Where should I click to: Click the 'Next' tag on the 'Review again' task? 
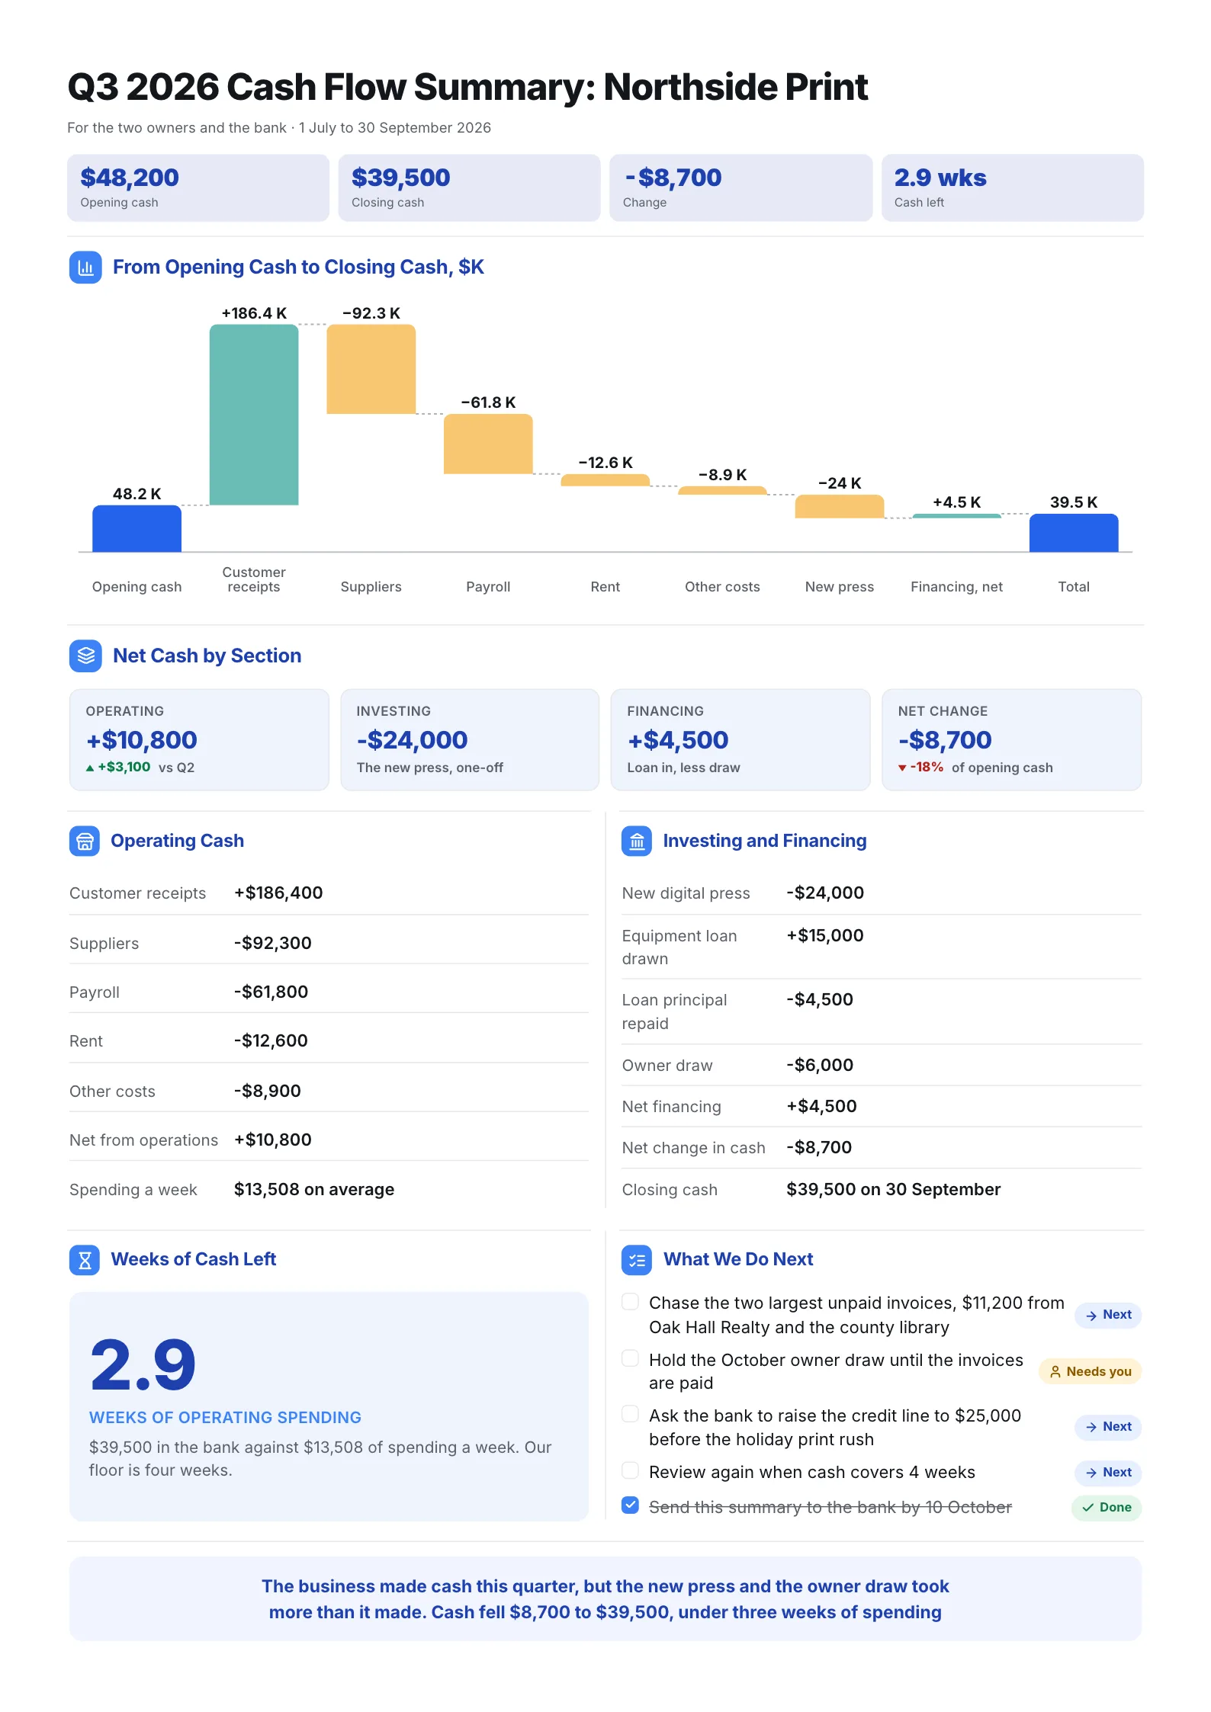(x=1108, y=1473)
